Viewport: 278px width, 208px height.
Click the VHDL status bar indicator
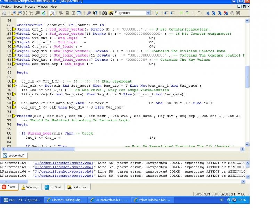241,194
